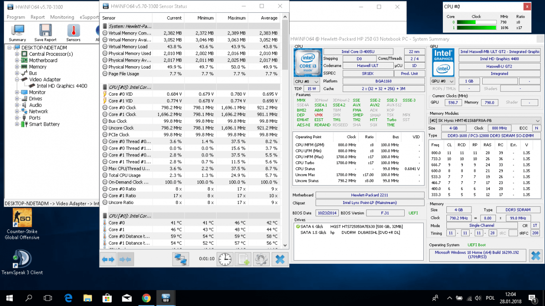Click the core 1 clock bar in CPU #0 window
Viewport: 545px width, 306px height.
(x=476, y=28)
